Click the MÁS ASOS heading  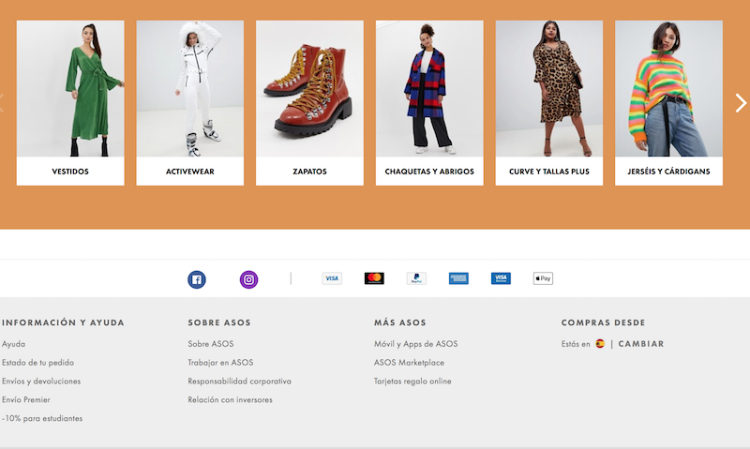[x=400, y=322]
